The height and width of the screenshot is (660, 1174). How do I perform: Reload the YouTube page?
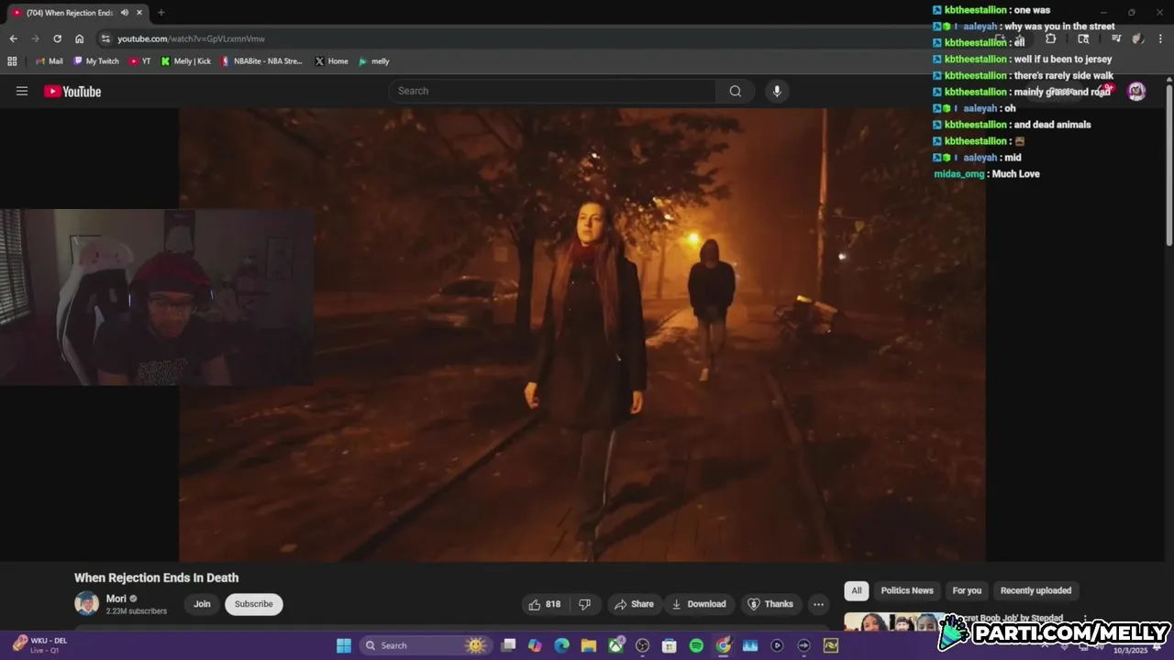pyautogui.click(x=57, y=38)
